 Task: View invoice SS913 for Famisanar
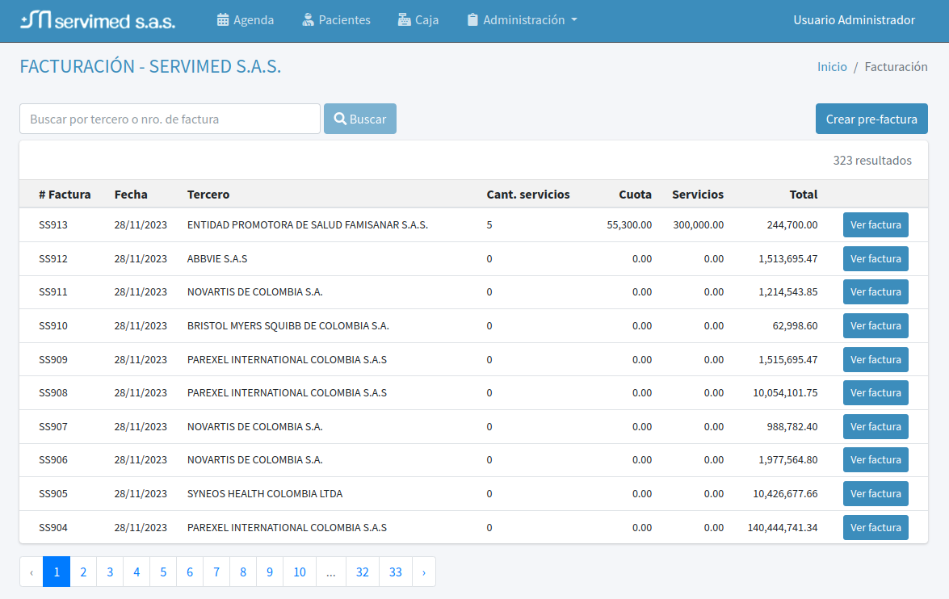point(875,225)
